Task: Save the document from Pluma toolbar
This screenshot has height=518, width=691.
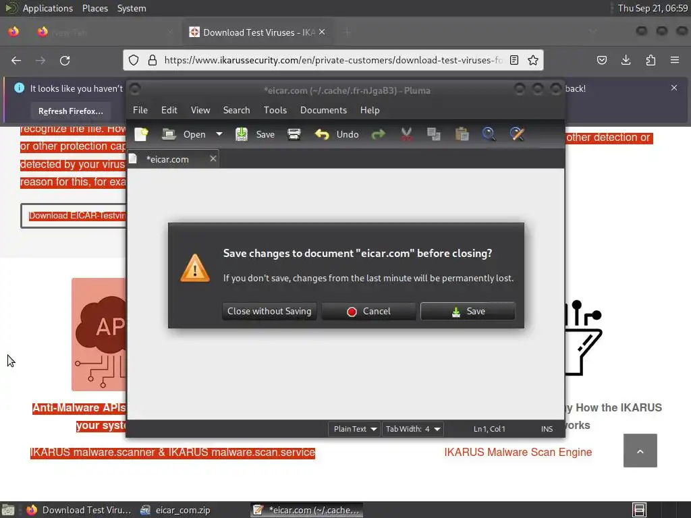Action: 254,134
